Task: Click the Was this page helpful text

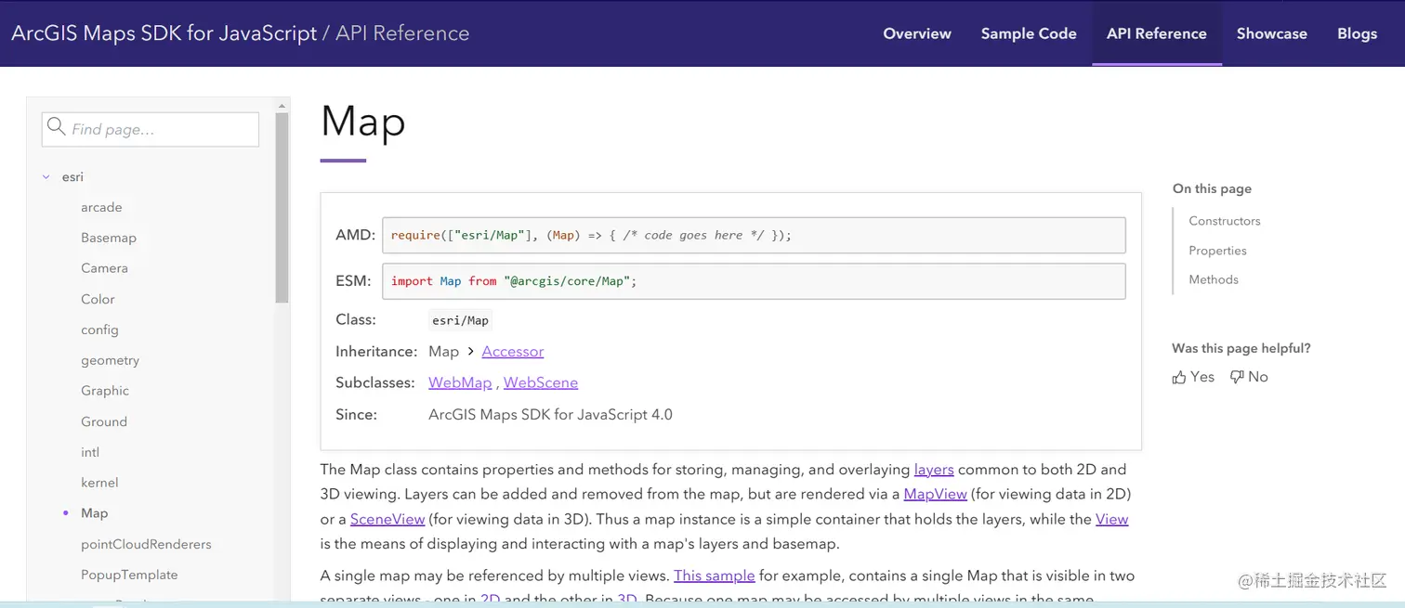Action: pyautogui.click(x=1241, y=348)
